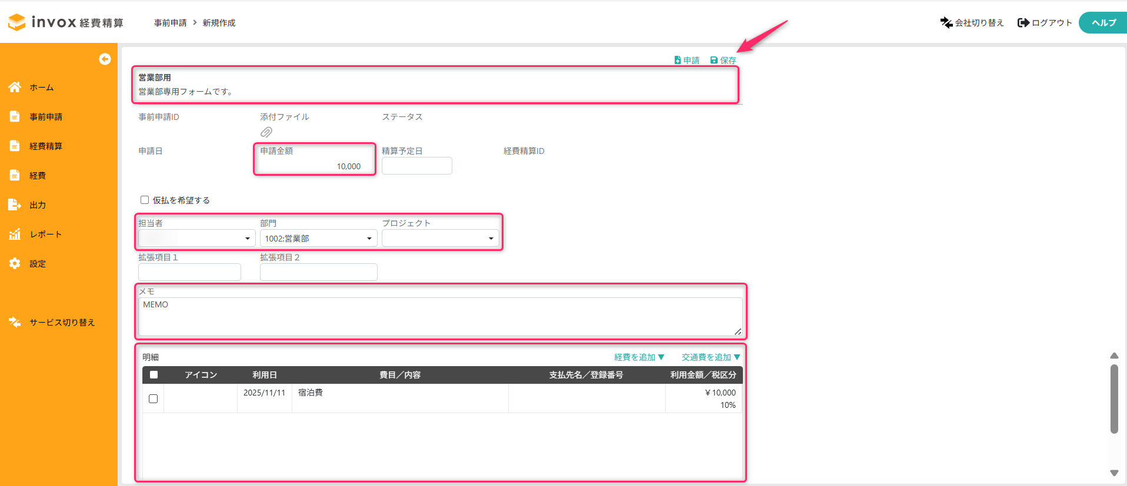Click the service switch icon in sidebar

click(x=15, y=322)
